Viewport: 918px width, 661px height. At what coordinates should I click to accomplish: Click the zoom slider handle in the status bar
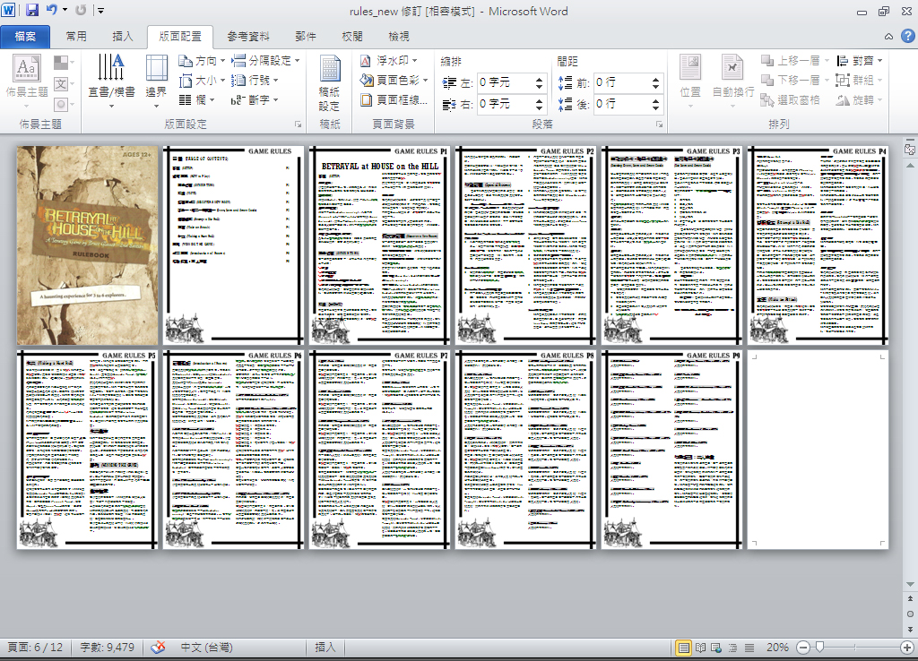point(819,647)
